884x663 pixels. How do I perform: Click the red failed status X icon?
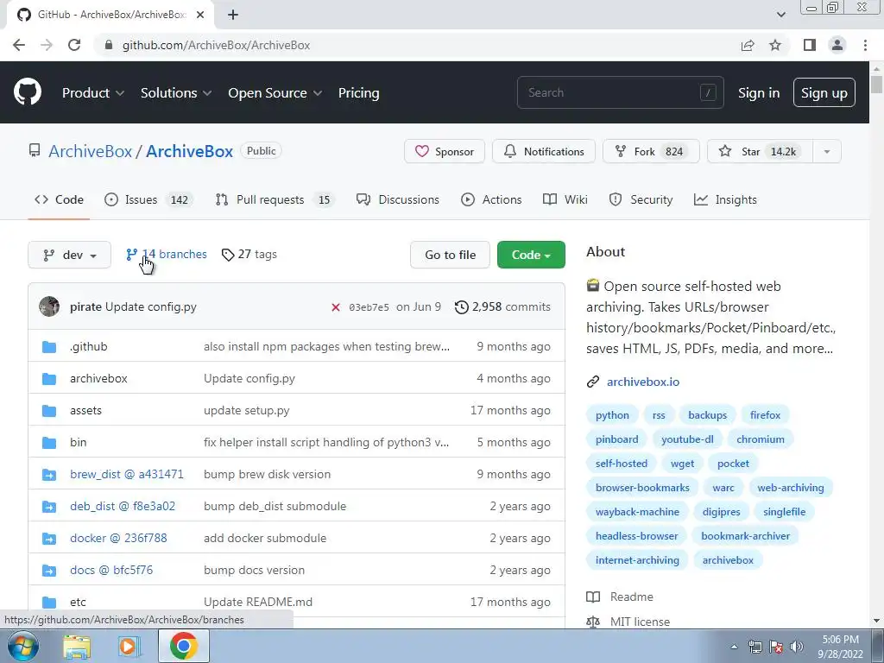coord(336,307)
